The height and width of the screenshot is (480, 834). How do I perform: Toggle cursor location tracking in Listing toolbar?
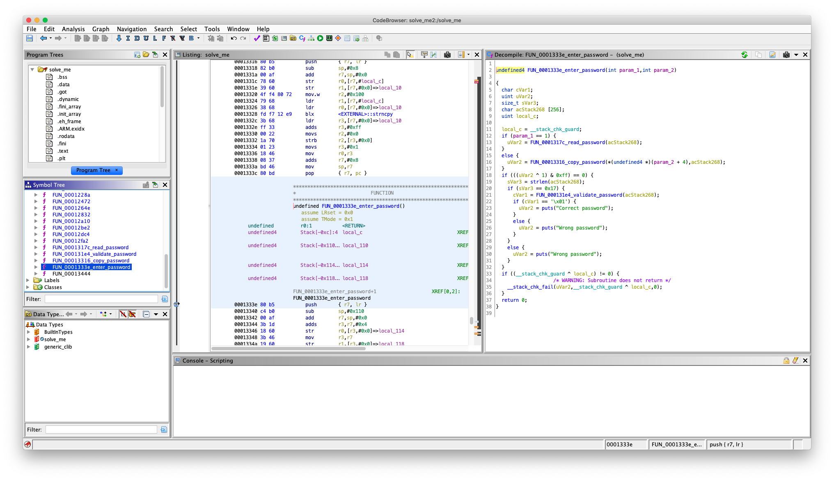click(410, 54)
